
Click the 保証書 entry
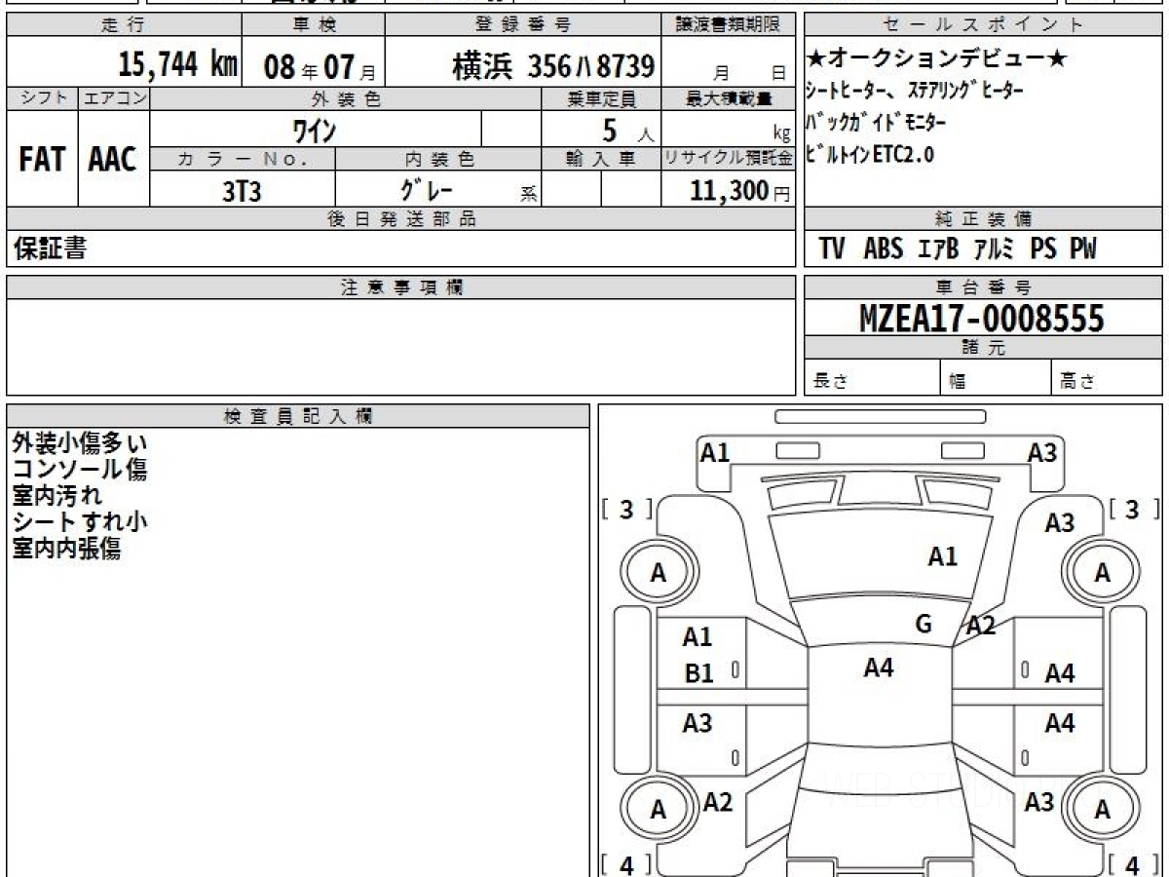pos(50,248)
